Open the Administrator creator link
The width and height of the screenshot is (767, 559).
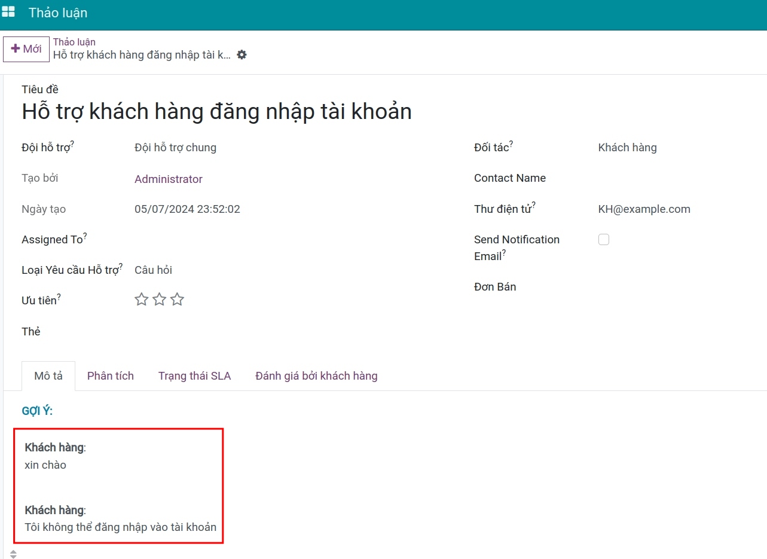pos(169,179)
